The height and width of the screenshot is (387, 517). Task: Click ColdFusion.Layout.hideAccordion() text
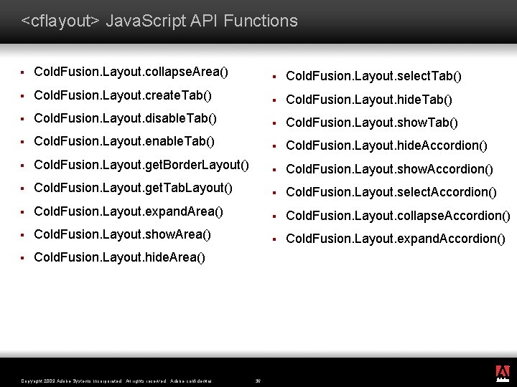coord(386,145)
